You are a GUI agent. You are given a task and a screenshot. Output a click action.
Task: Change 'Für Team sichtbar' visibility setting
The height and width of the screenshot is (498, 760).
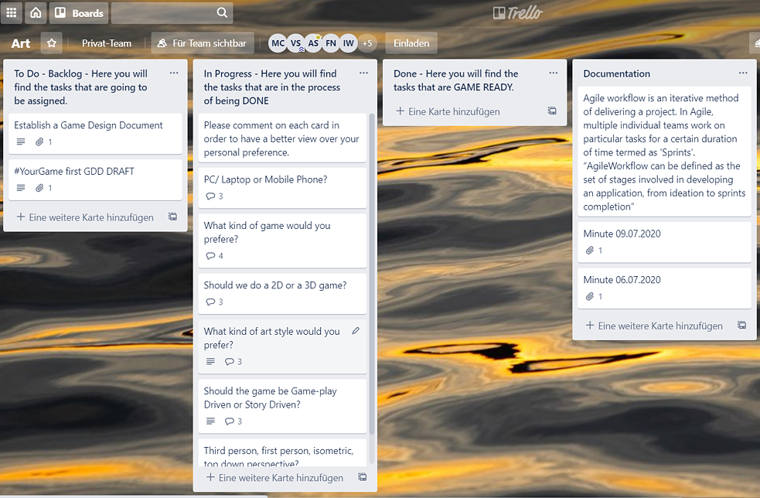click(202, 43)
